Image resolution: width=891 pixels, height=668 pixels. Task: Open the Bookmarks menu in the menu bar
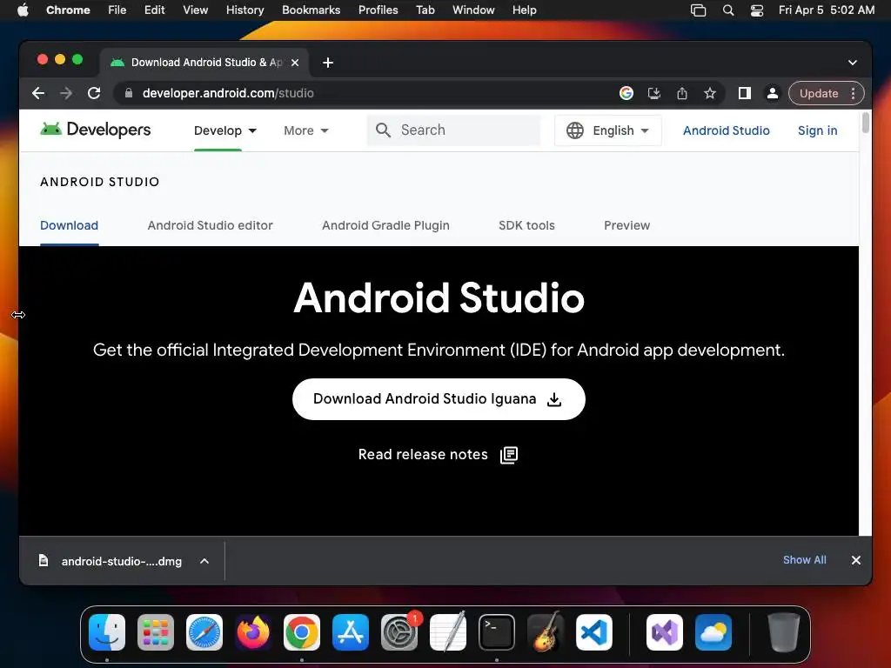[x=311, y=10]
